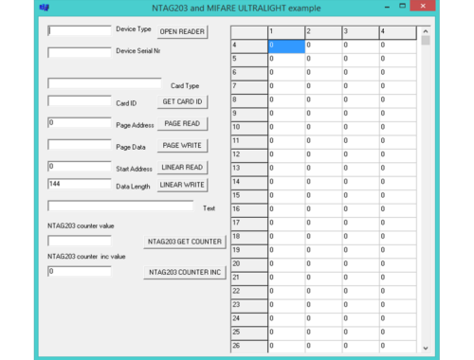
Task: Click cell in row 4 column 2
Action: click(x=323, y=46)
